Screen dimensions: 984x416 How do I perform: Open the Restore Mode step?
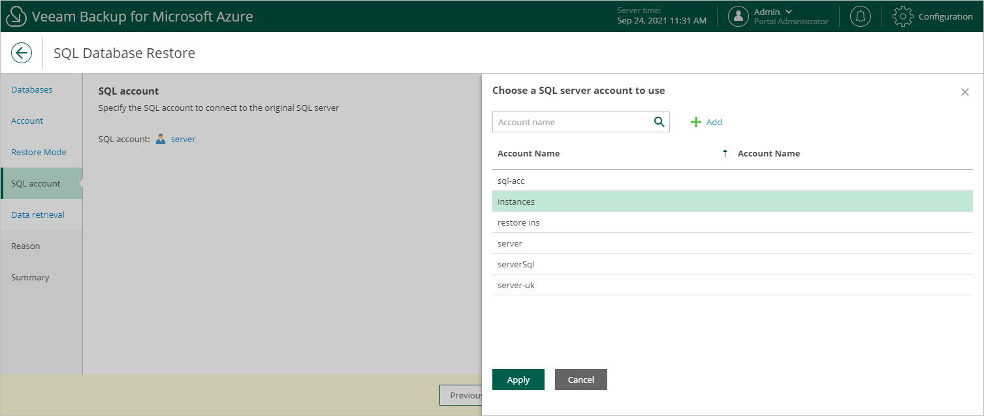pos(39,152)
